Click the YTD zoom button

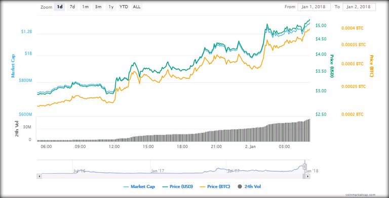124,7
